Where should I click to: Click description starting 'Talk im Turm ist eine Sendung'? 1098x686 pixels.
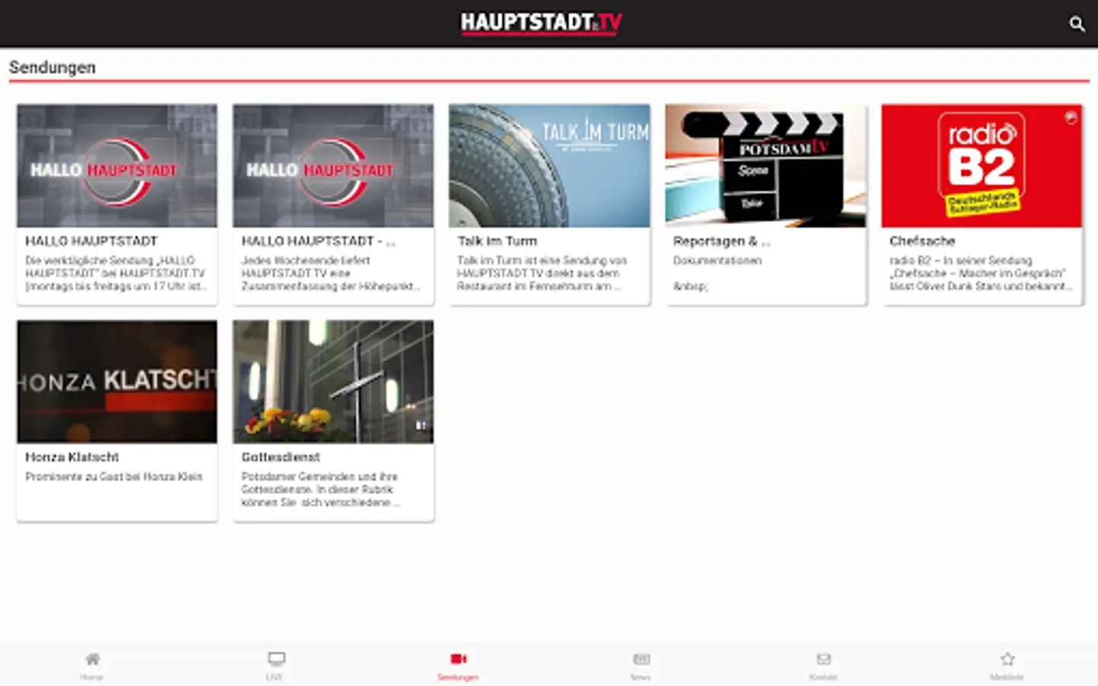click(542, 273)
